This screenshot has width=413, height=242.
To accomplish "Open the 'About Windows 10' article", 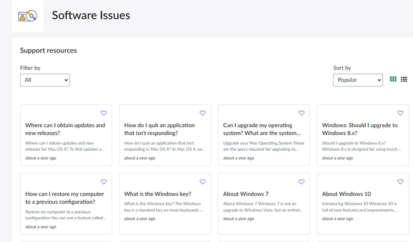I will [346, 194].
